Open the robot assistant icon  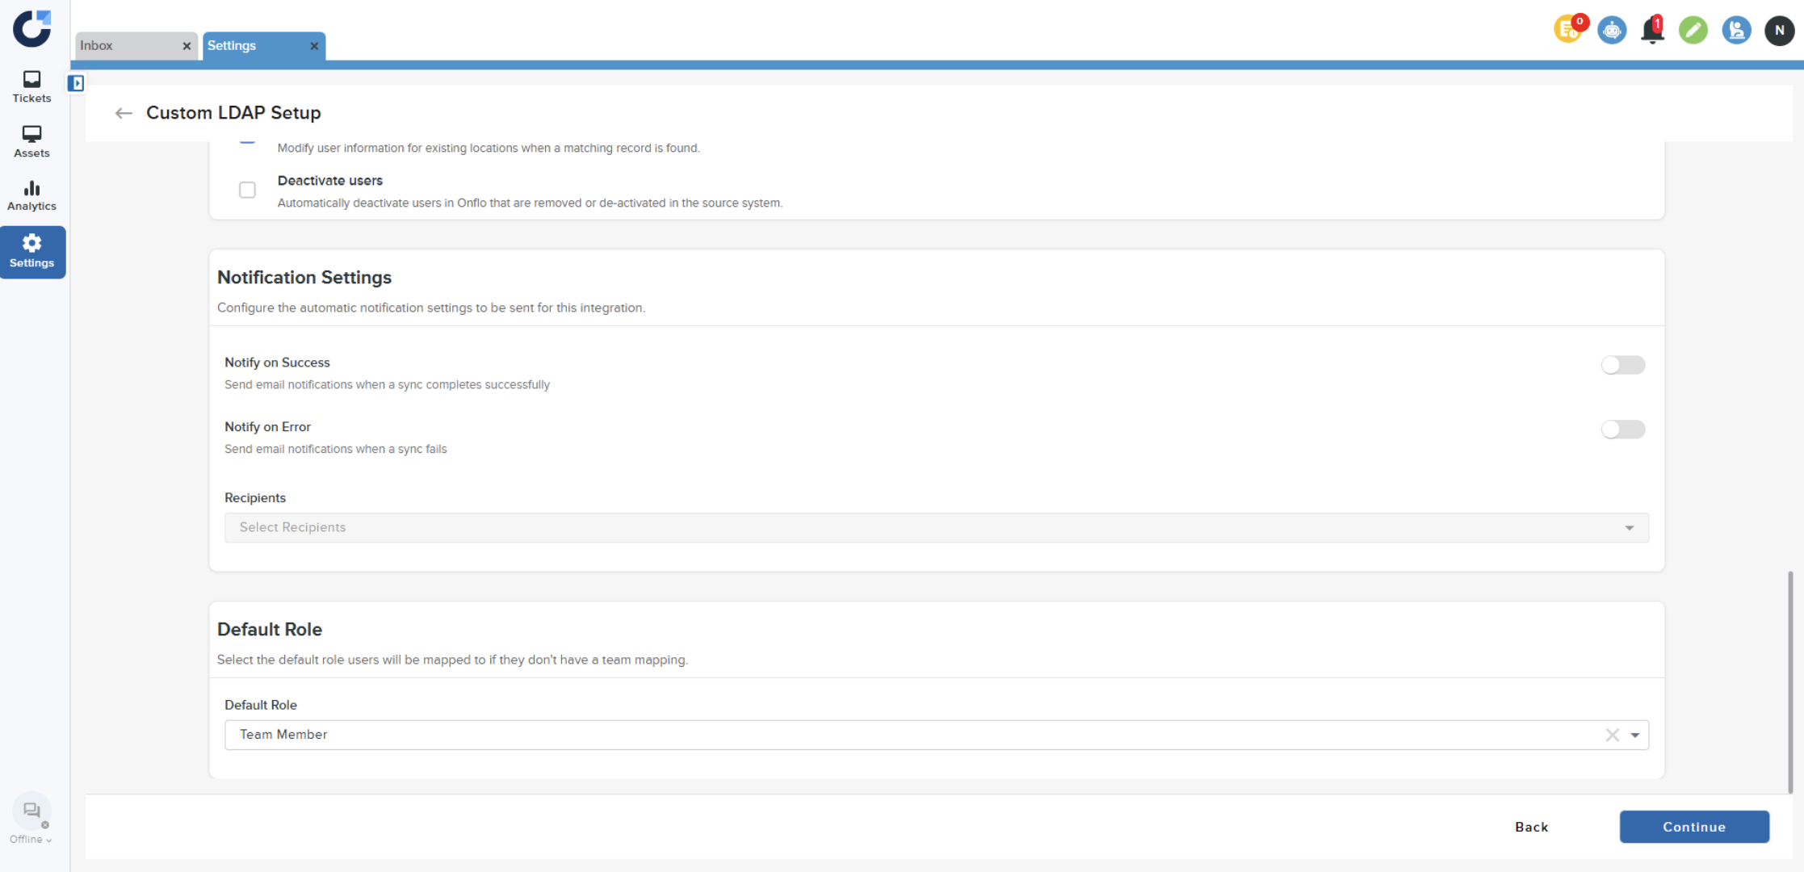[x=1612, y=31]
